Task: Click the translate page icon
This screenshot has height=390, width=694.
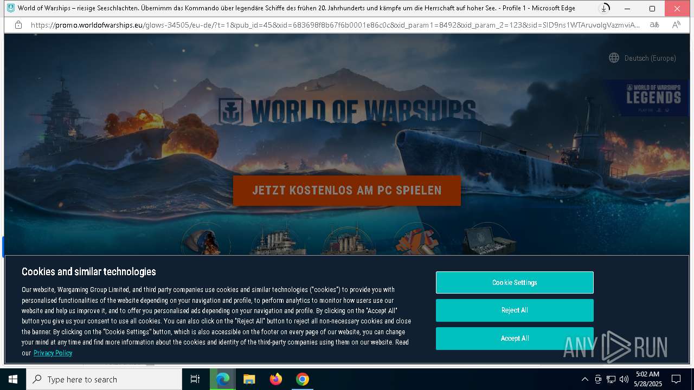Action: pyautogui.click(x=654, y=25)
